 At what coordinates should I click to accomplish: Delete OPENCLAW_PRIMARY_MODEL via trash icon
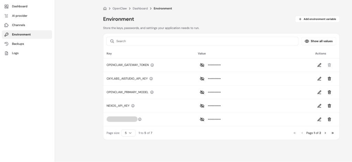click(329, 92)
